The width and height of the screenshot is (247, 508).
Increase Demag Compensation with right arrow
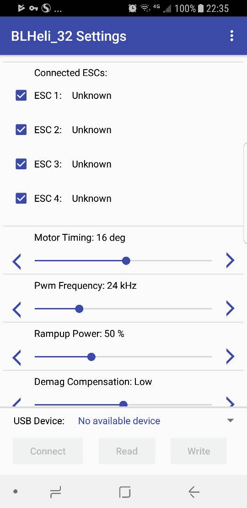click(230, 402)
